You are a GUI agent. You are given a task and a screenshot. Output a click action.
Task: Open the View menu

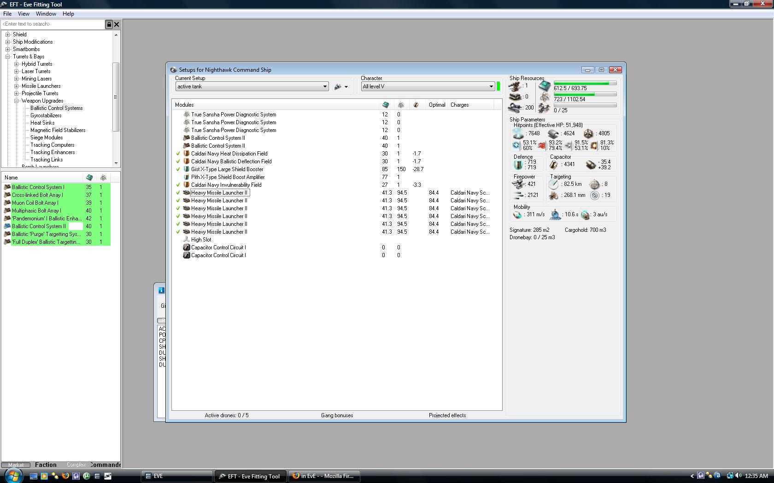click(x=23, y=14)
